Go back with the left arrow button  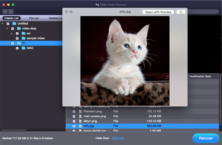tap(5, 11)
